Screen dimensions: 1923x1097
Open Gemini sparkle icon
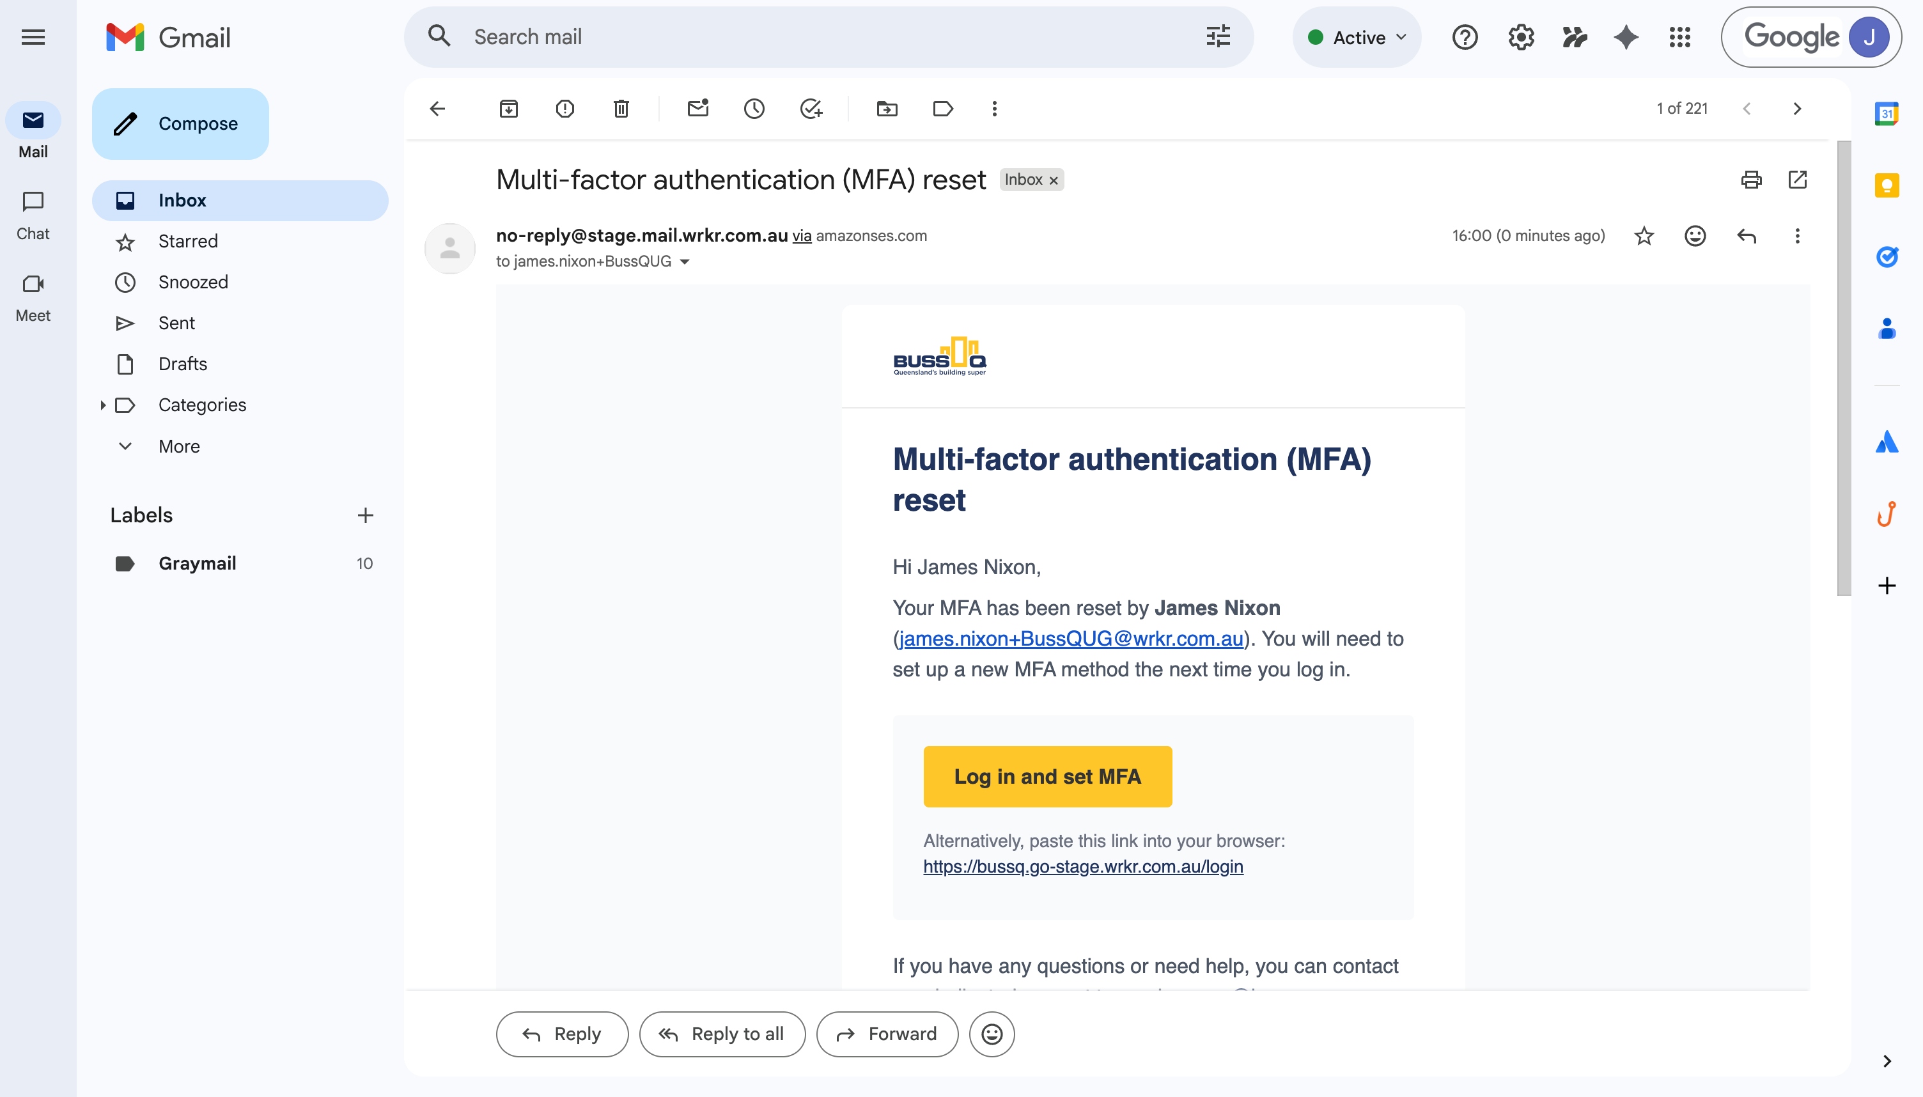tap(1626, 37)
